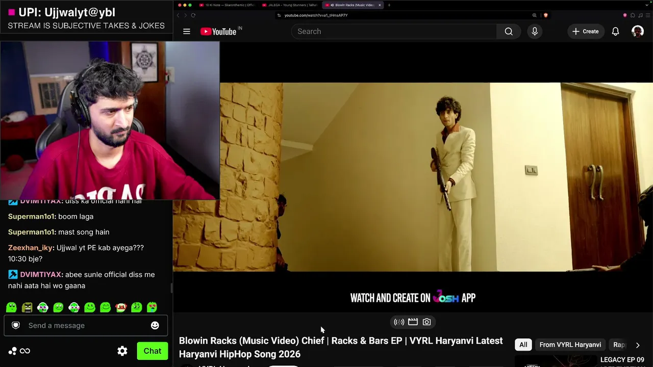Image resolution: width=653 pixels, height=367 pixels.
Task: Click the YouTube search magnifier button
Action: coord(509,32)
